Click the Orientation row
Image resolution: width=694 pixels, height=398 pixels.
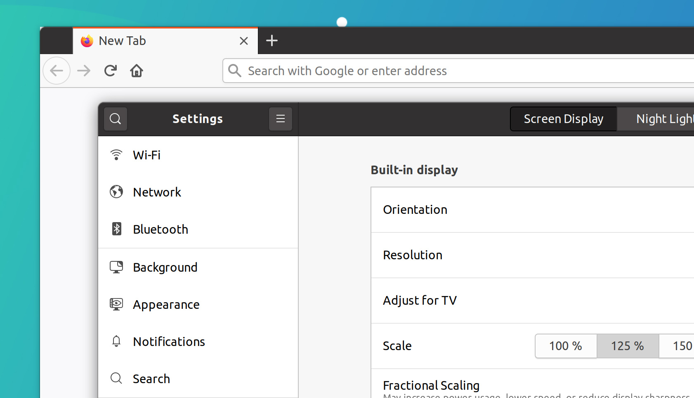click(x=533, y=210)
